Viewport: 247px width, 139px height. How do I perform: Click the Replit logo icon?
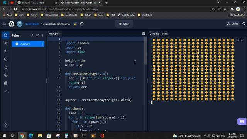point(11,24)
